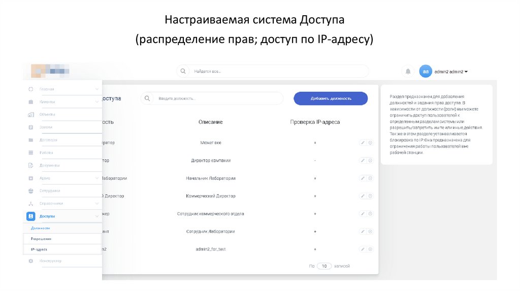Click the circle icon in 'admin2_for_test' row

(370, 249)
